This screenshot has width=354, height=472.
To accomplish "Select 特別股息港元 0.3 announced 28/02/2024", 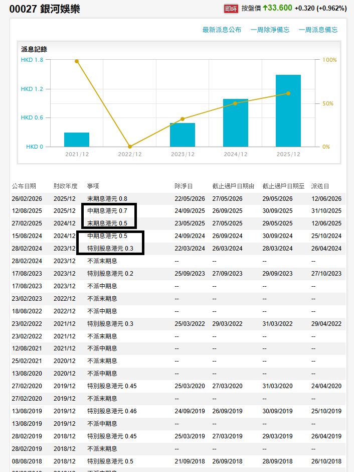I will point(110,249).
